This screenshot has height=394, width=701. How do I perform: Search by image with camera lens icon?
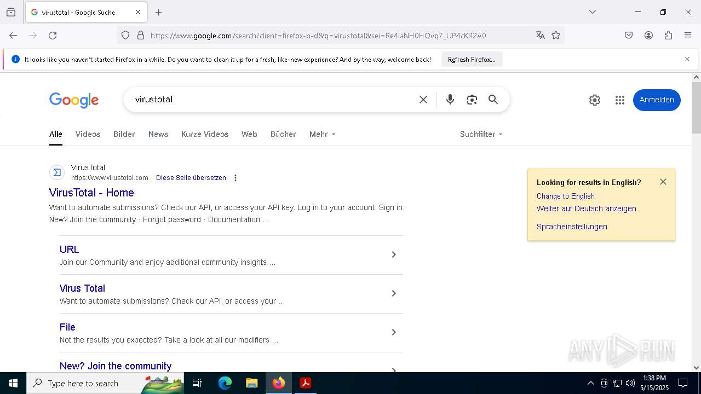coord(472,100)
